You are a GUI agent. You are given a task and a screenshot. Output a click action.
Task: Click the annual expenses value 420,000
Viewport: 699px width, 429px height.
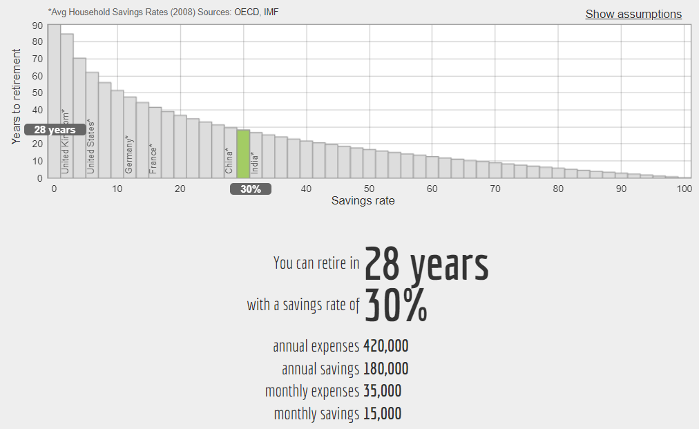click(x=385, y=346)
